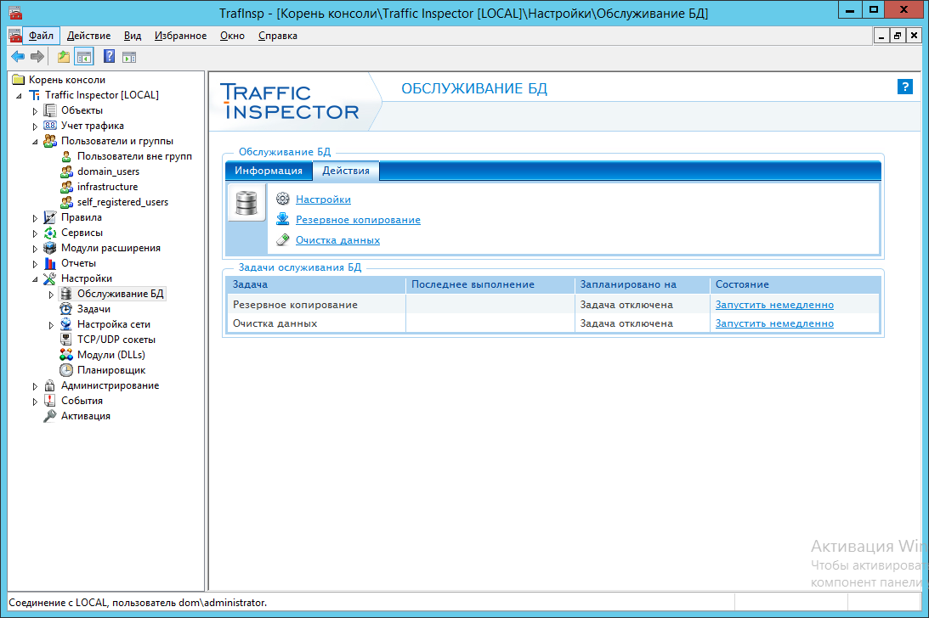929x618 pixels.
Task: Expand the Модули расширения node
Action: pos(35,249)
